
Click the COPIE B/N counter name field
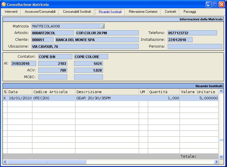[x=55, y=57]
